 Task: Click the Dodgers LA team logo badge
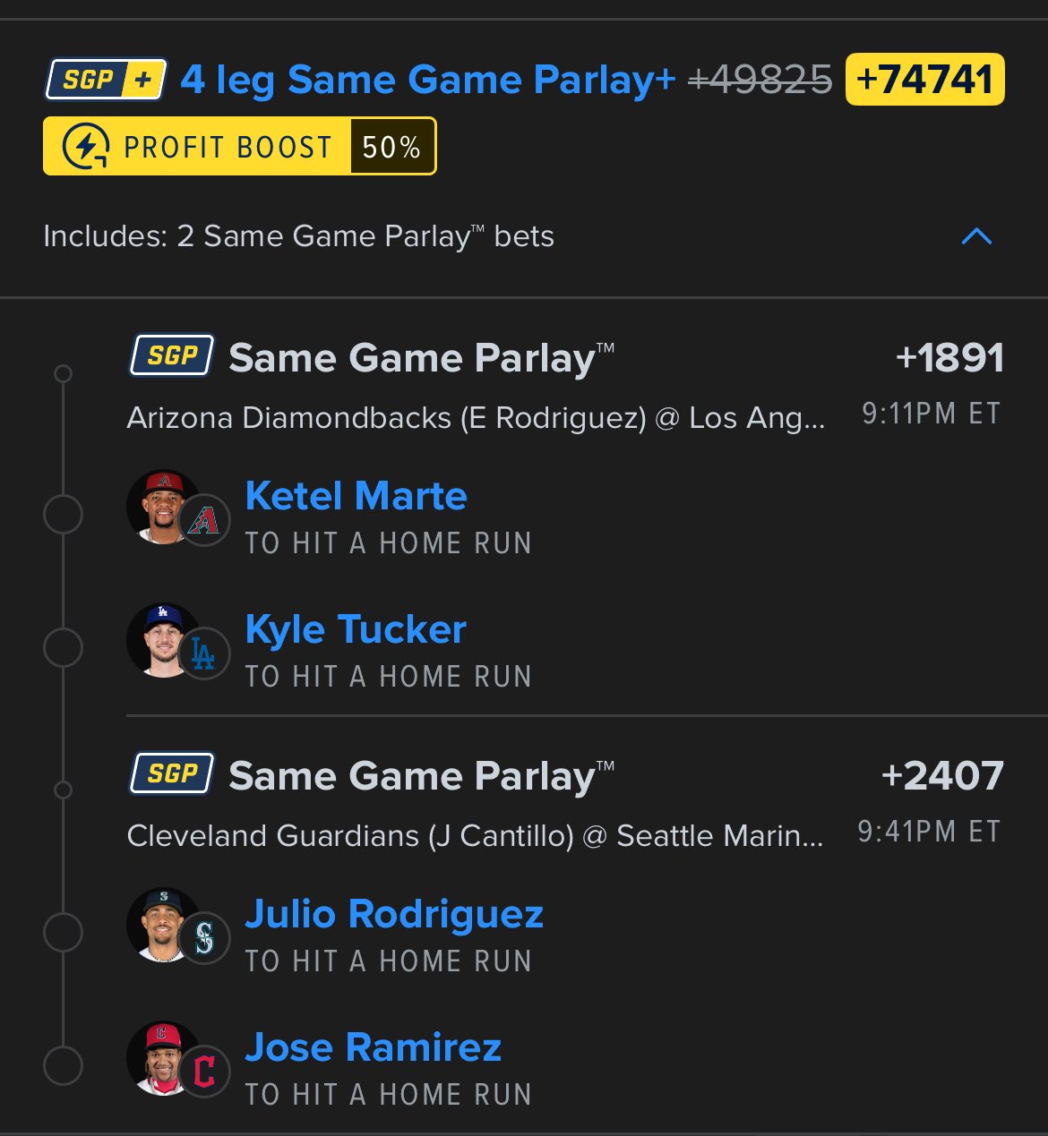204,653
